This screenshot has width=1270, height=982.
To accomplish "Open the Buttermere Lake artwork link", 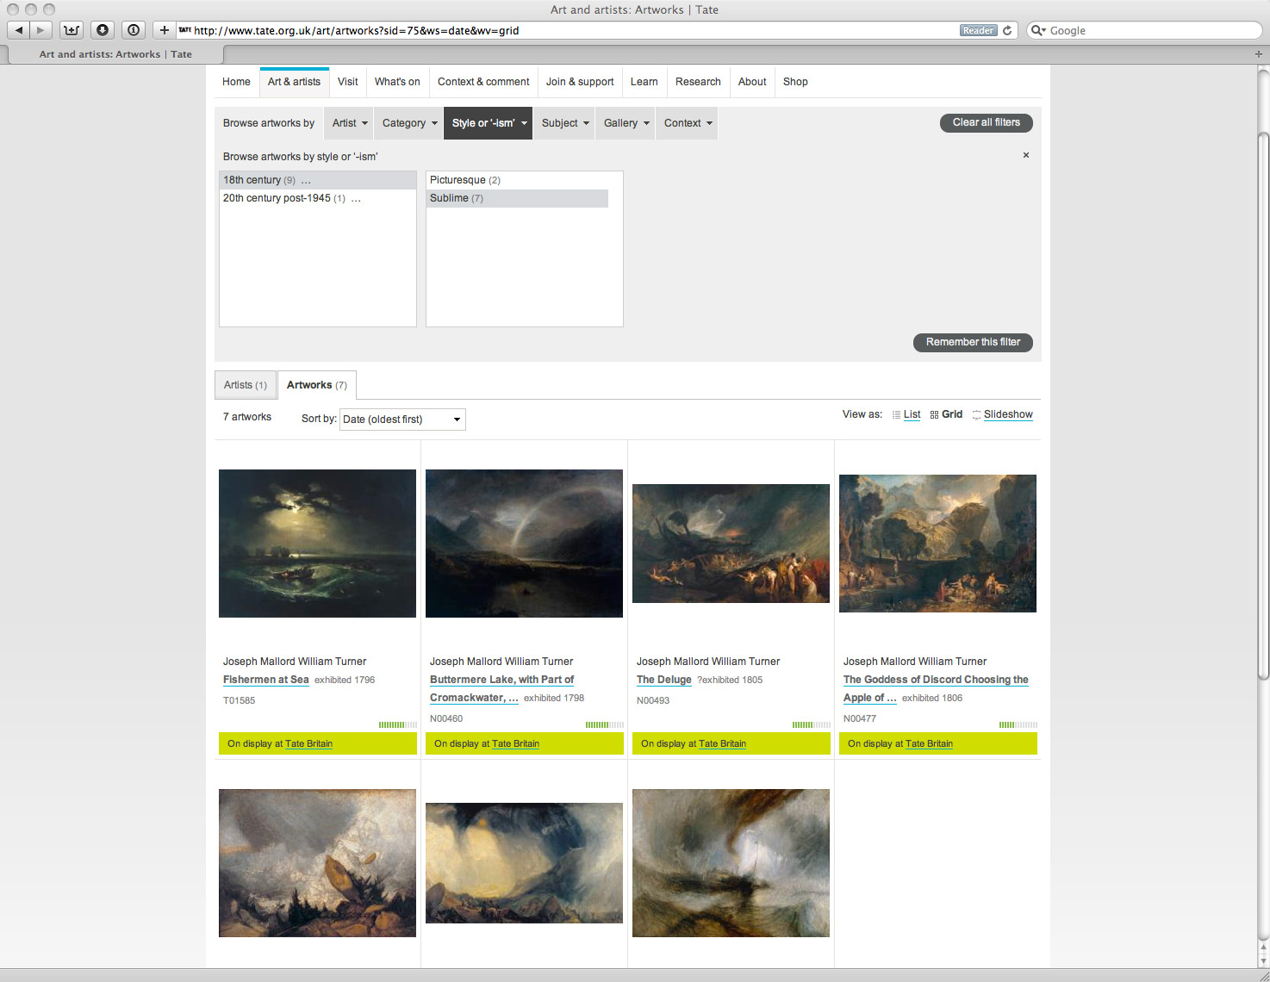I will tap(502, 688).
